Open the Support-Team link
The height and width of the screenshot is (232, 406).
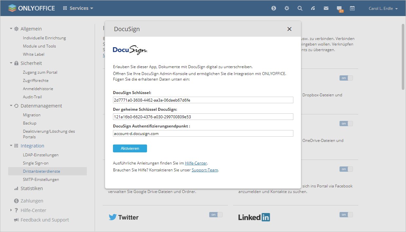[205, 170]
